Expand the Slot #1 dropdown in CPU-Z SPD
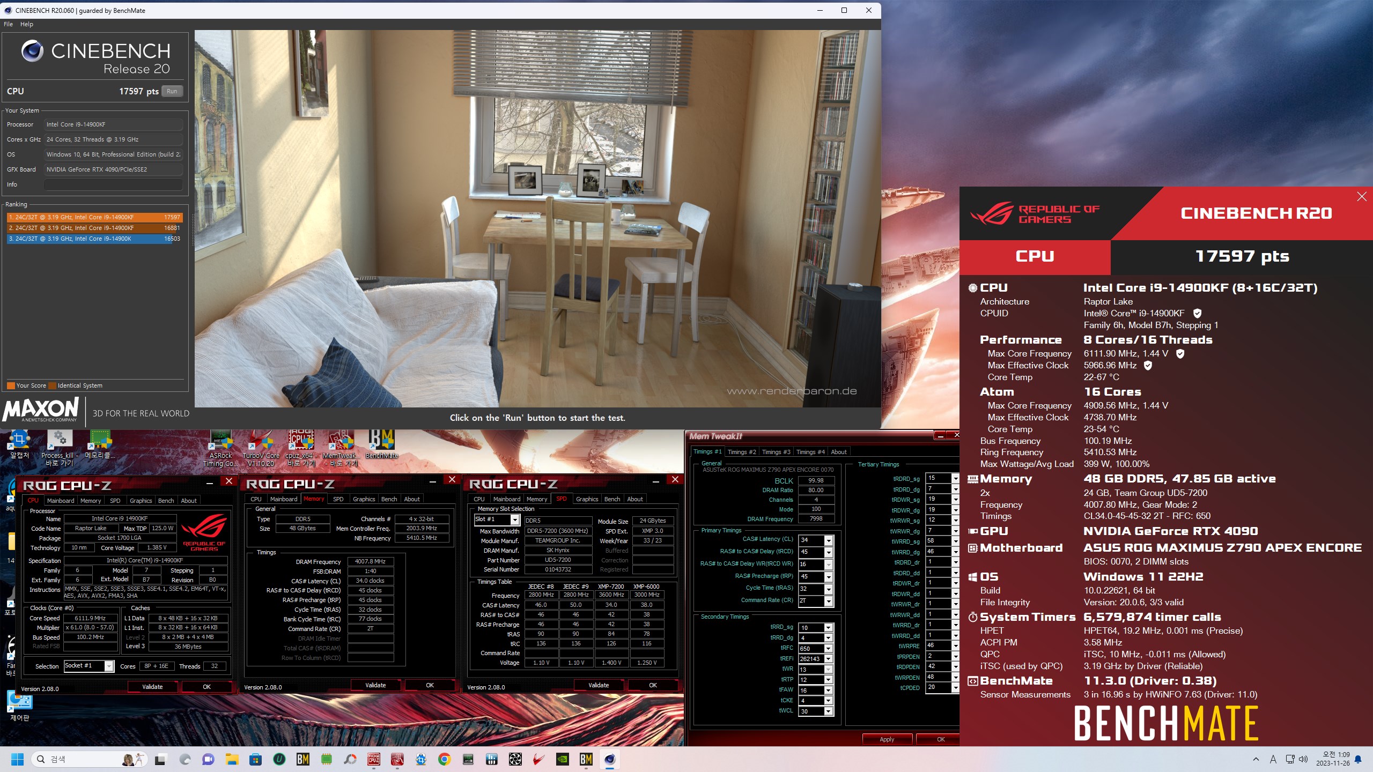 tap(515, 519)
